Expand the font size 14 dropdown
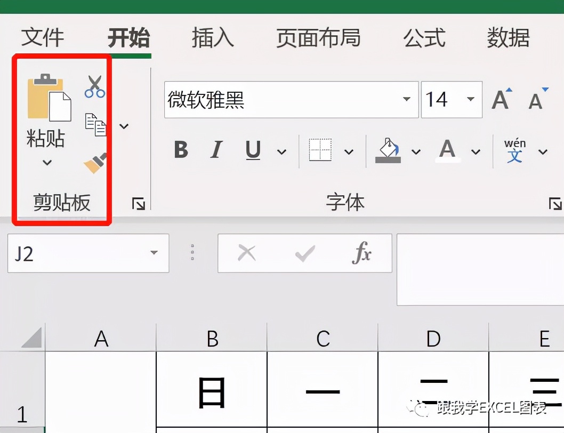Screen dimensions: 564x433 click(470, 100)
